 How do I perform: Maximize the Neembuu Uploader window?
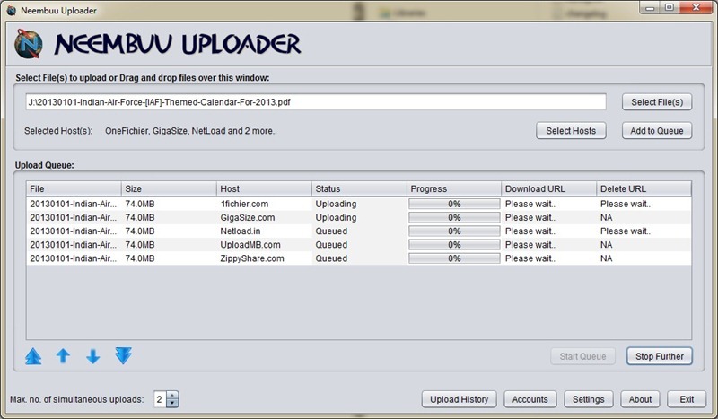(670, 7)
